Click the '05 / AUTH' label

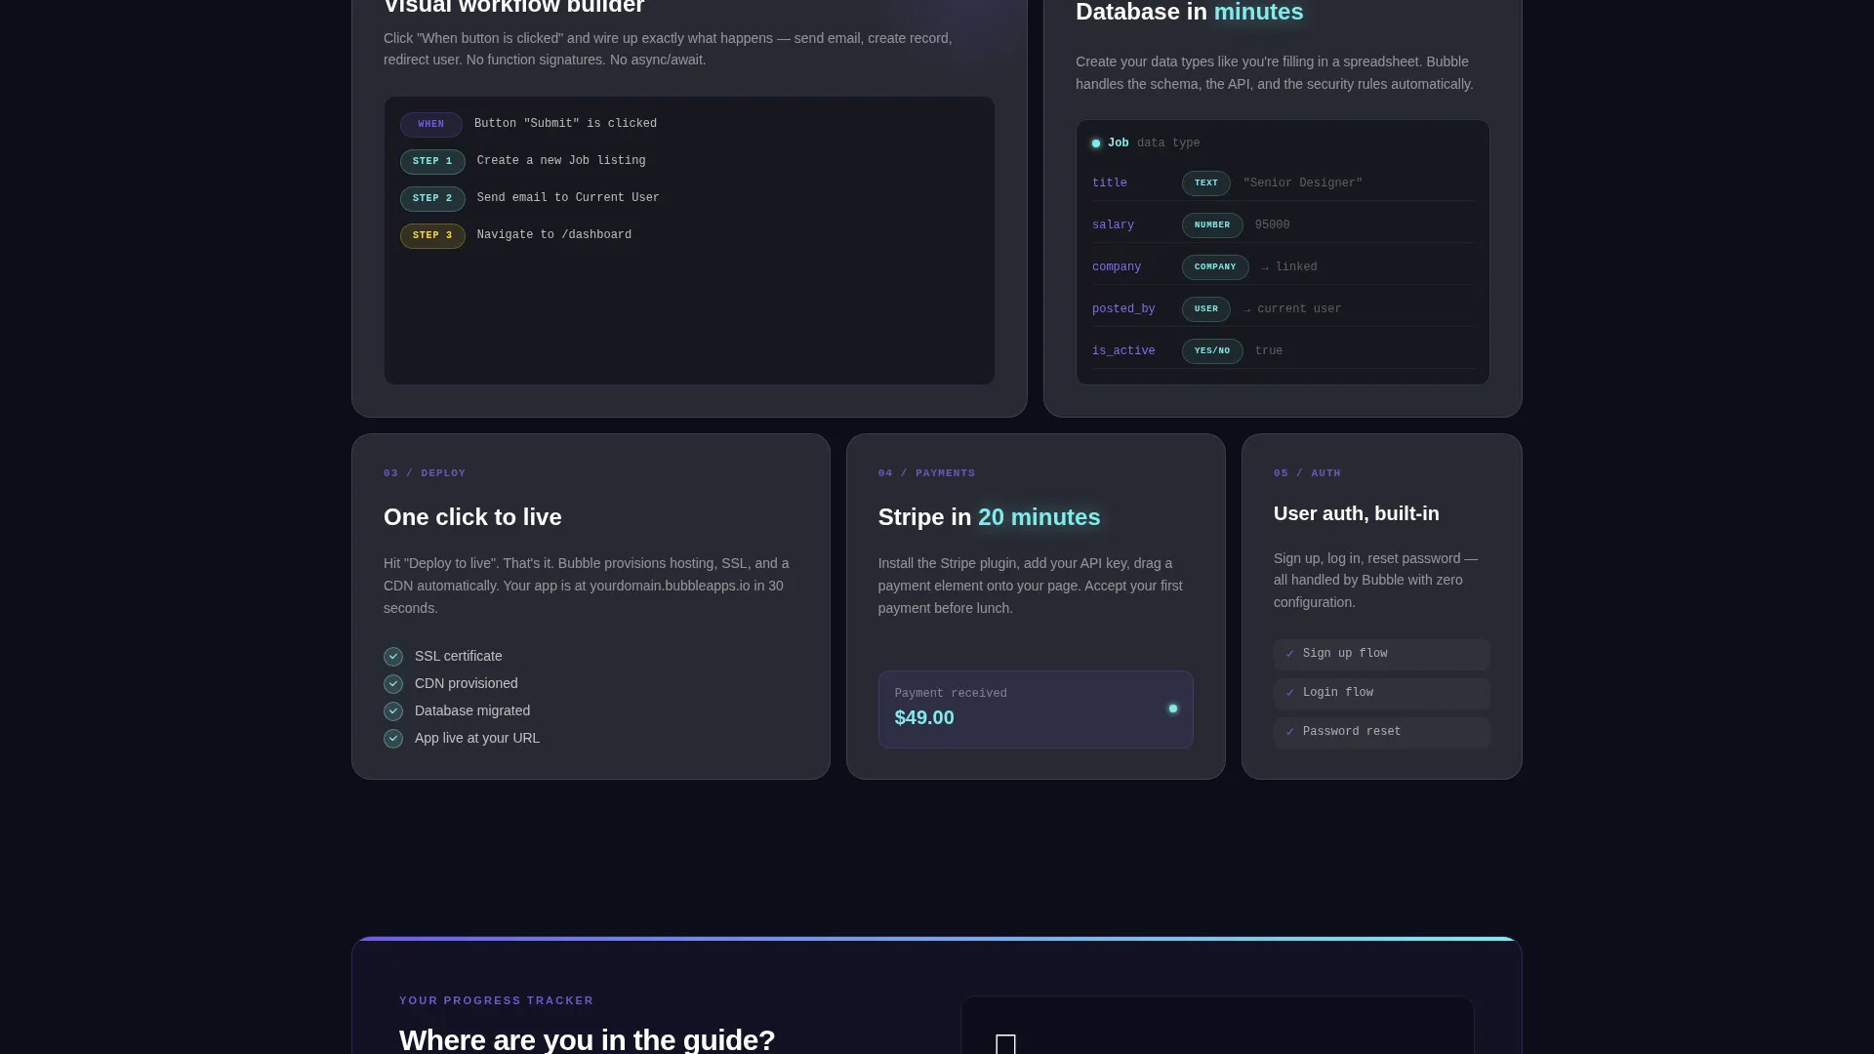tap(1307, 473)
